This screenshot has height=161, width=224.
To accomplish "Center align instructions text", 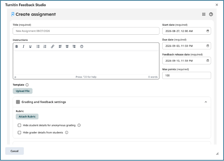I will point(67,46).
